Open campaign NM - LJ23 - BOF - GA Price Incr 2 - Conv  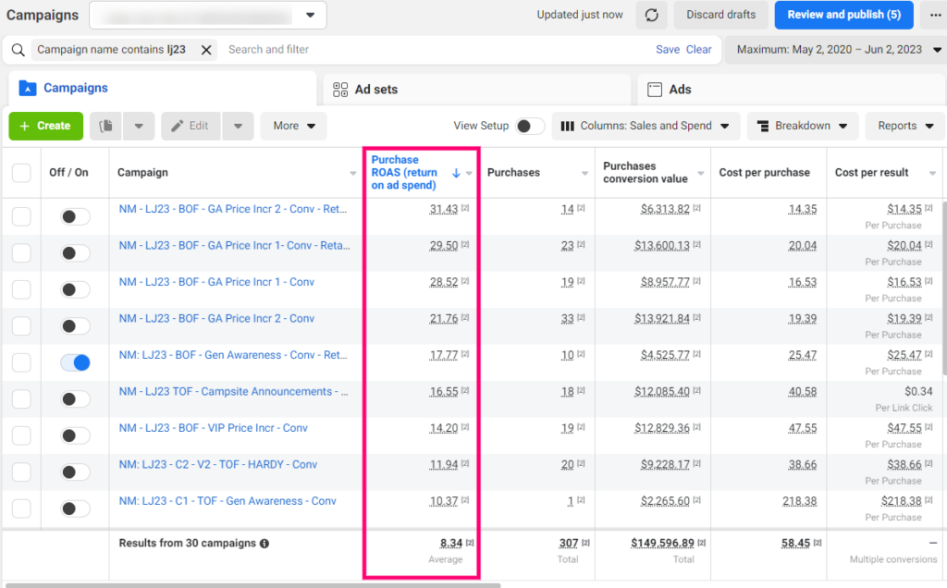point(216,318)
